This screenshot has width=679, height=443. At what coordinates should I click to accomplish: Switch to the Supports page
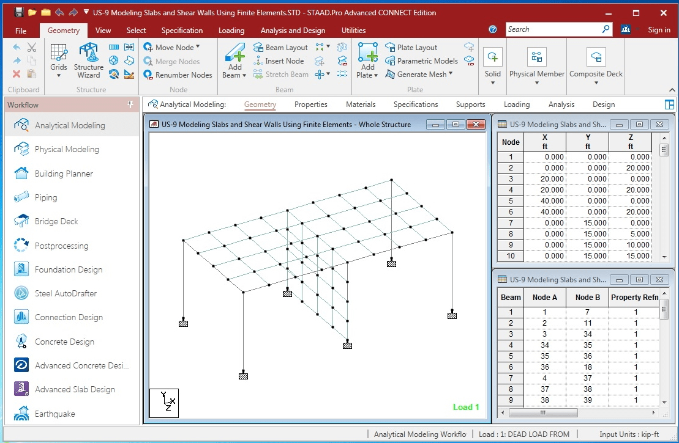(x=470, y=104)
